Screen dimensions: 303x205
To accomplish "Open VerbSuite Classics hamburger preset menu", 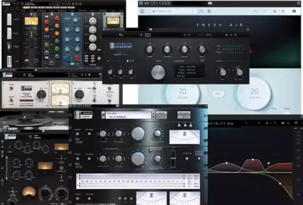I will [x=141, y=35].
